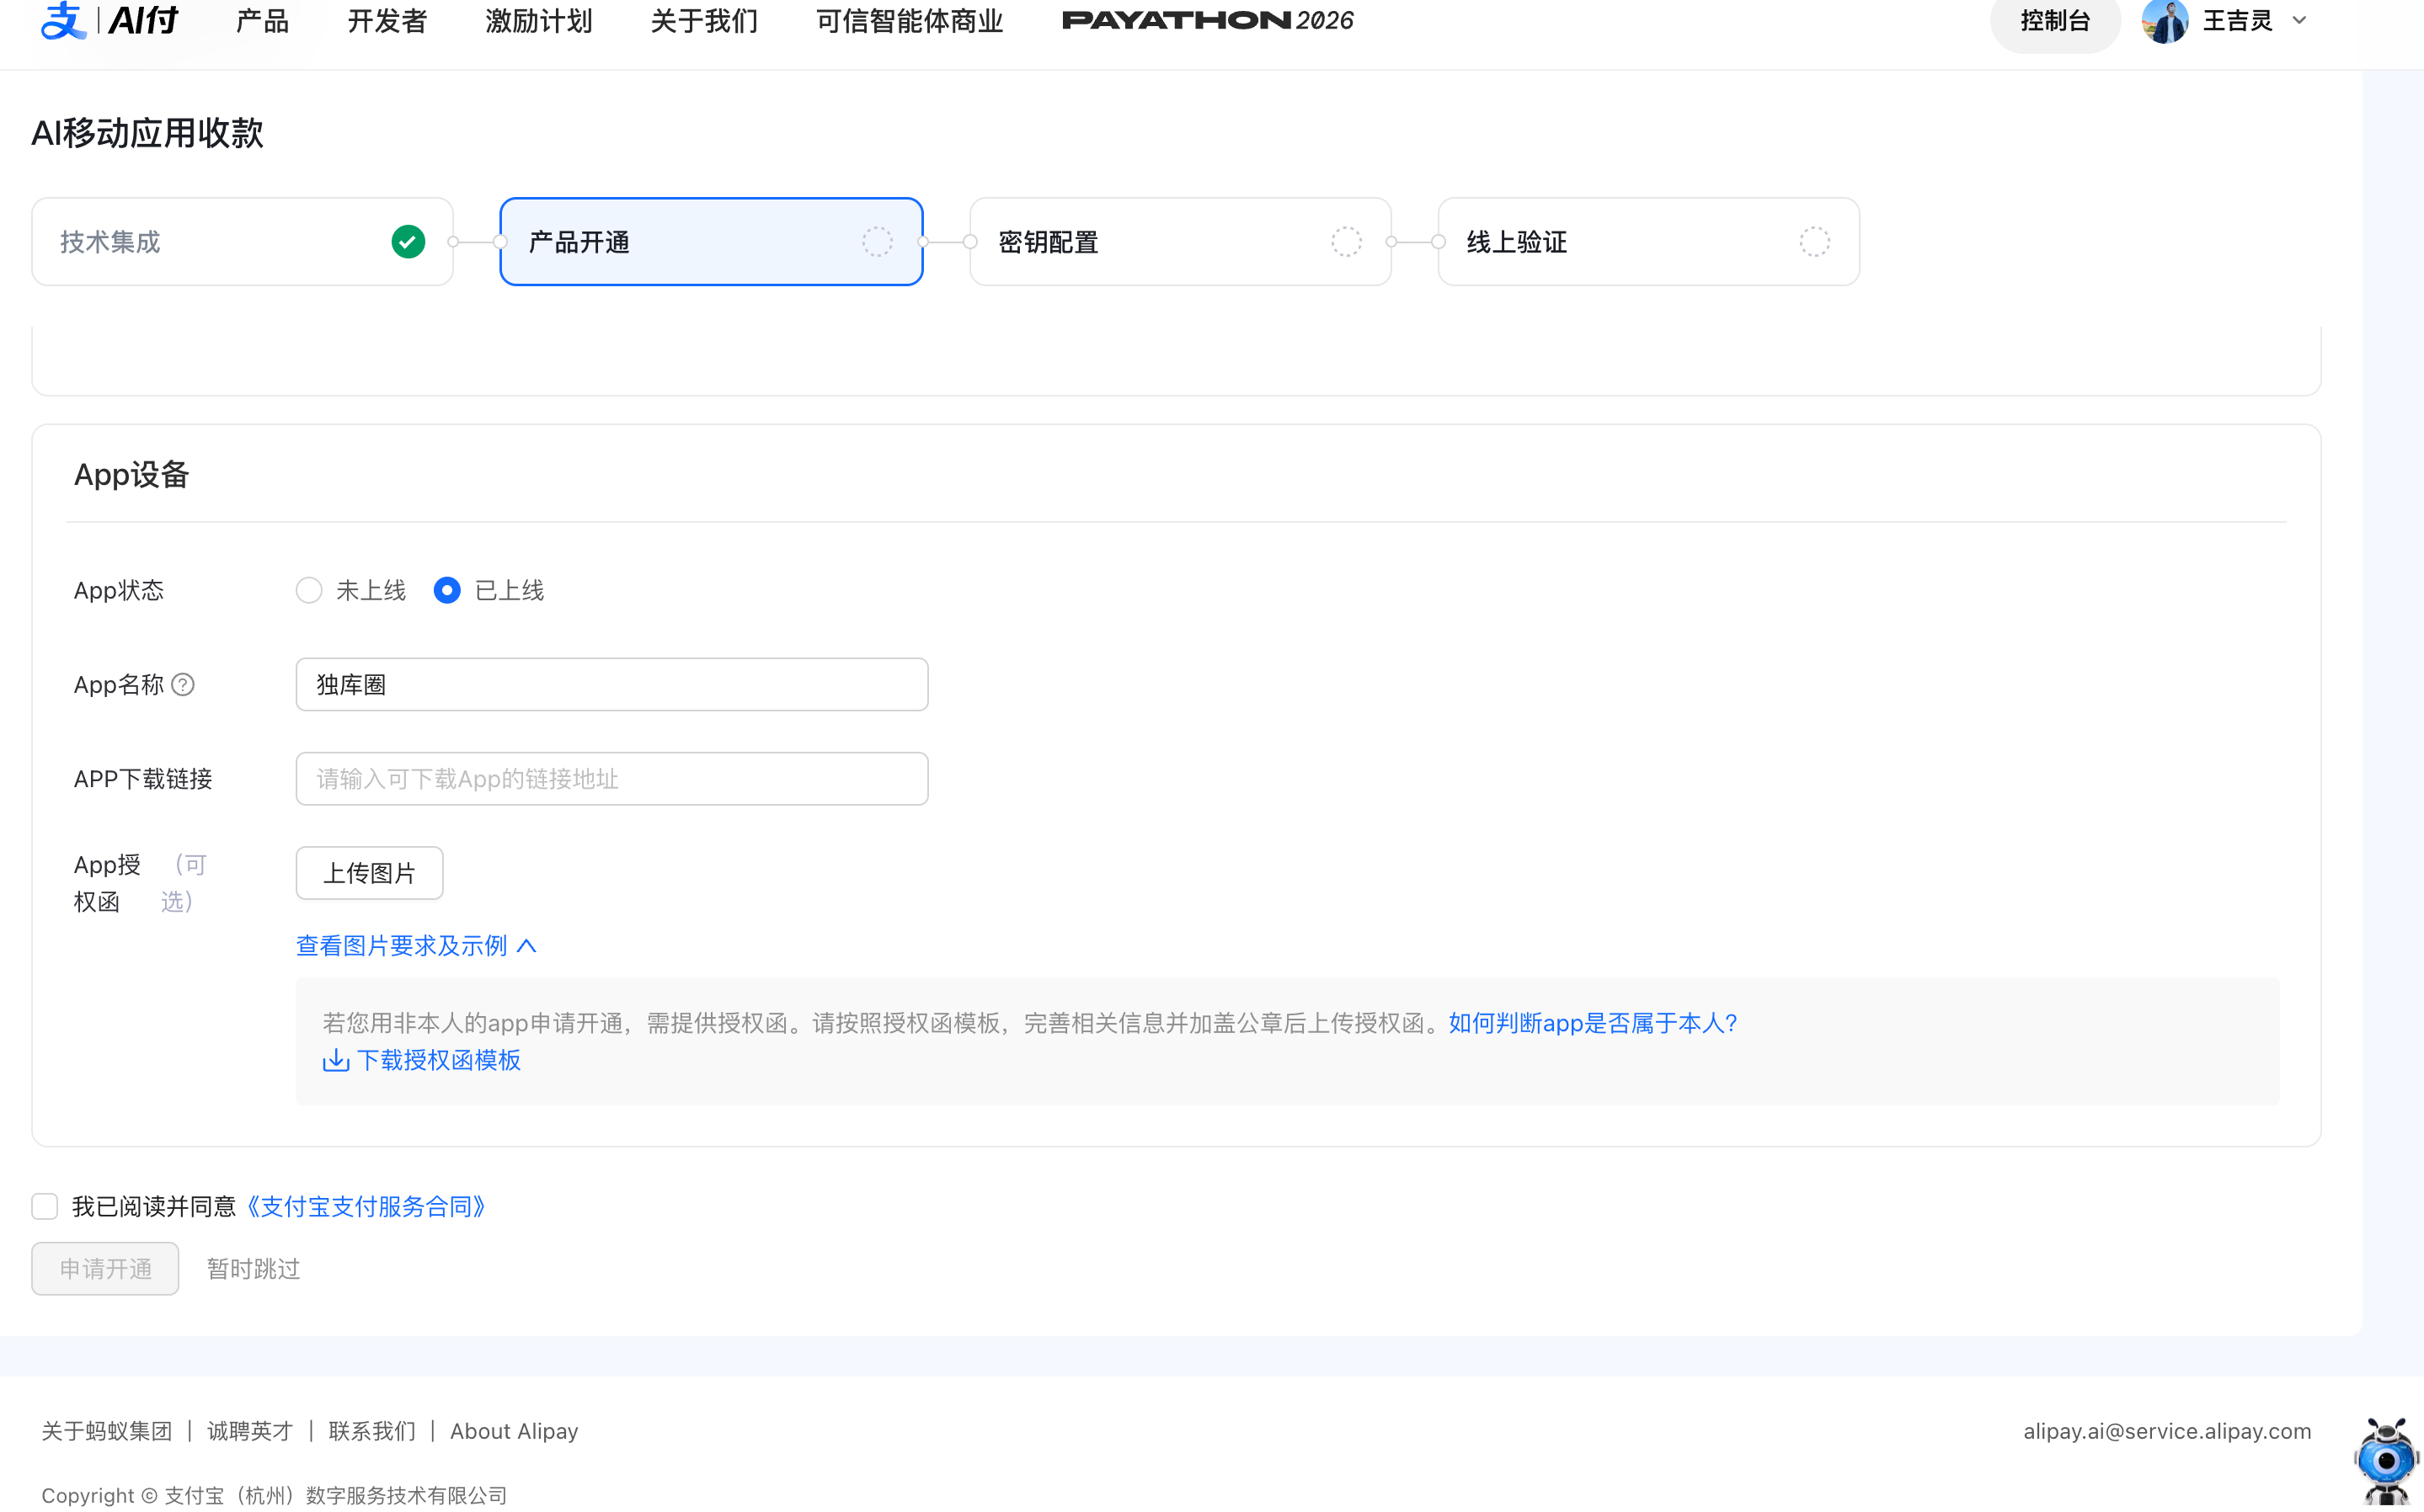Collapse 查看图片要求及示例 section
Screen dimensions: 2424x1512
coord(416,946)
